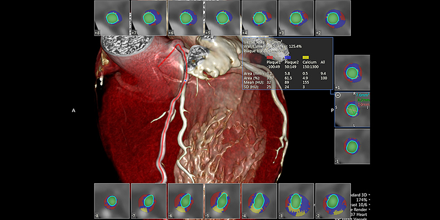Image resolution: width=440 pixels, height=220 pixels.
Task: Click the P posterior orientation marker
Action: click(x=332, y=111)
